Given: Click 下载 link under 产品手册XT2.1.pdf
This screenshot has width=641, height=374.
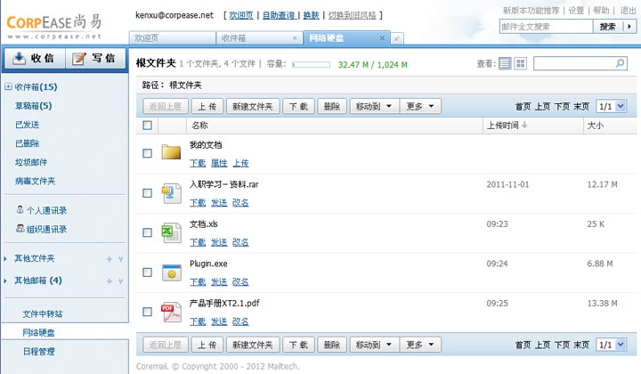Looking at the screenshot, I should coord(197,321).
